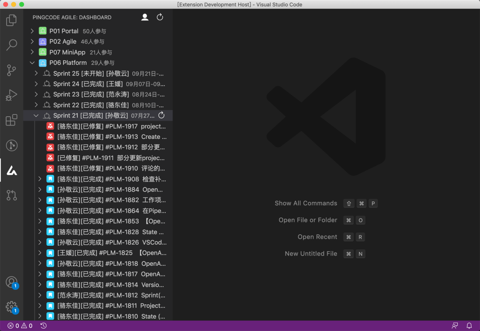Open the Search view

(12, 45)
